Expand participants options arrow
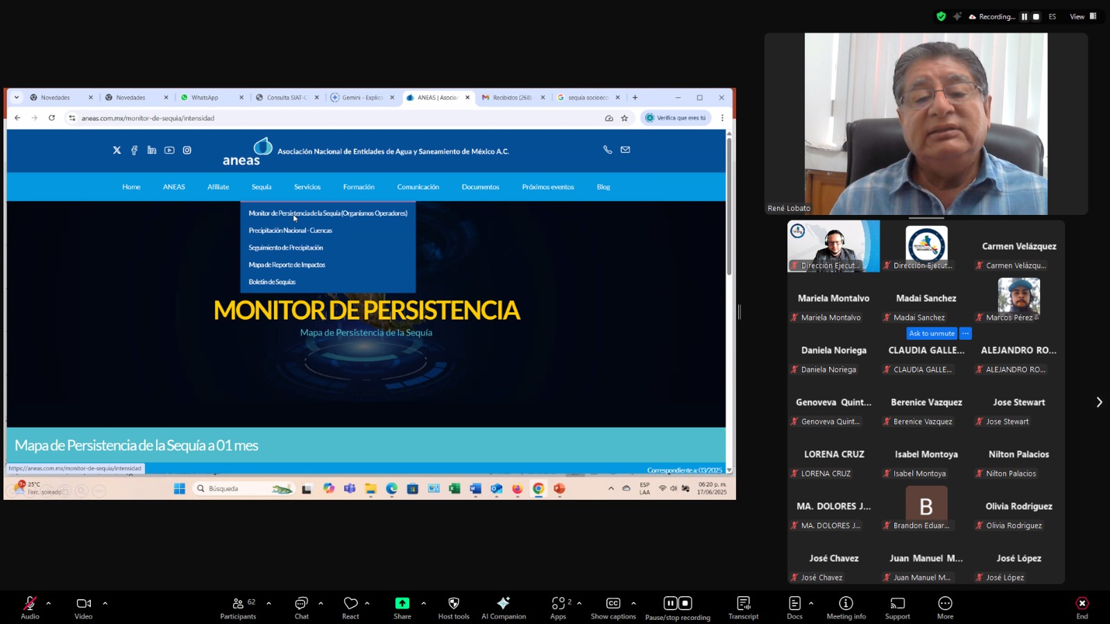Screen dimensions: 1110x624 pos(269,603)
